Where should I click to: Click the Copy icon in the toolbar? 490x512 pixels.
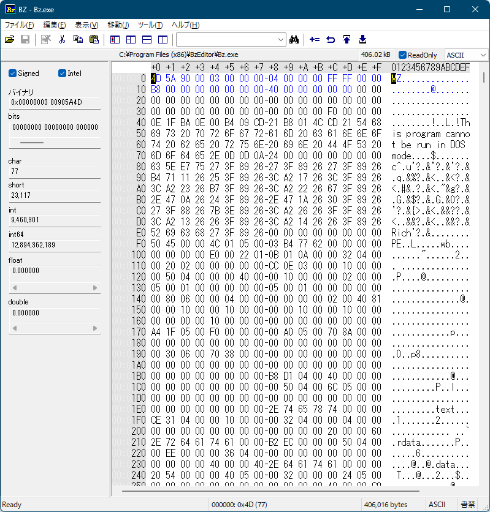pyautogui.click(x=78, y=40)
